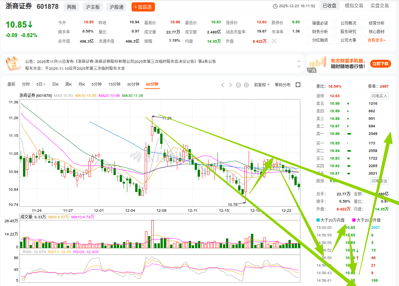Select the 周K chart tab
Screen dimensions: 399x286
(68, 84)
